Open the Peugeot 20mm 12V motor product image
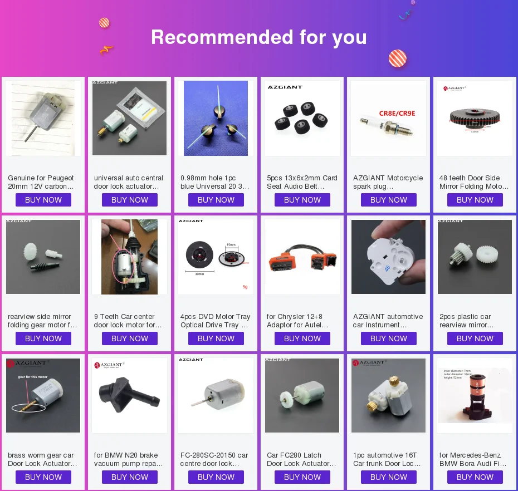The image size is (518, 491). [x=43, y=118]
